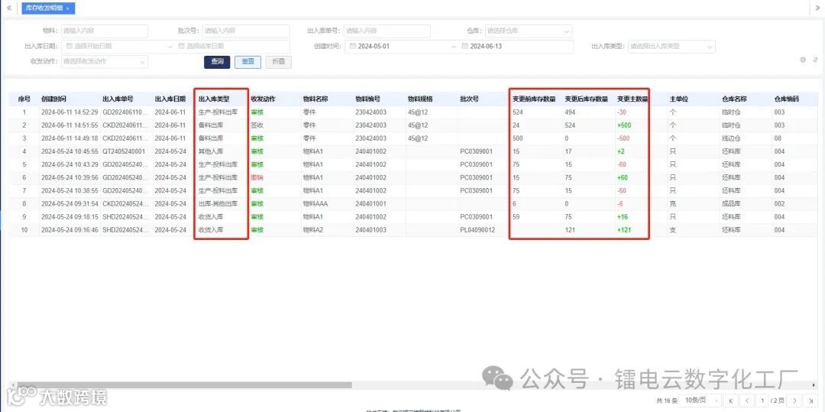This screenshot has width=825, height=412.
Task: Click creation time 2024-05-24 09:16:46
Action: 70,230
